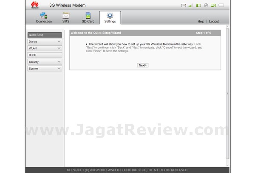Click the Next> wizard button
The height and width of the screenshot is (173, 255).
[142, 65]
